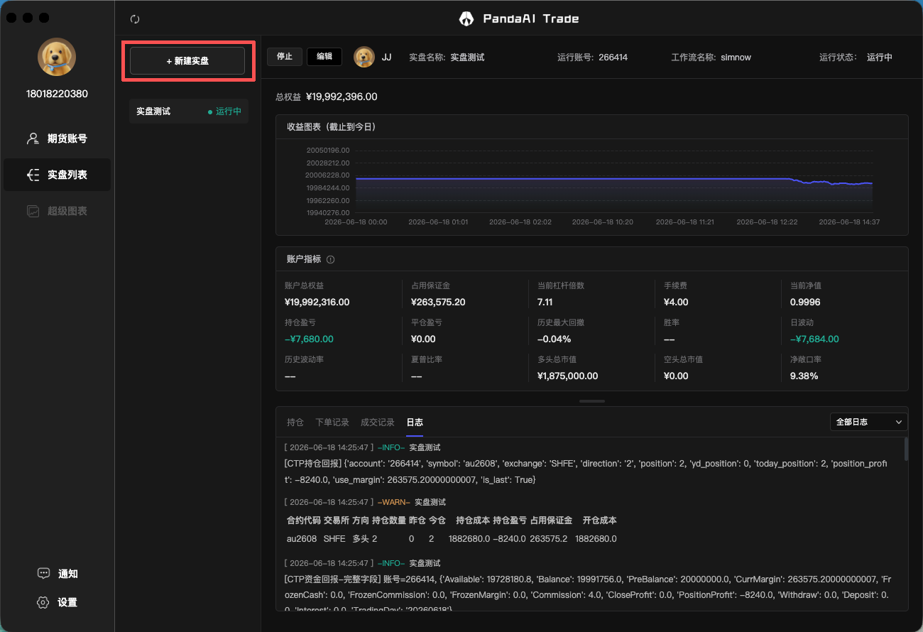
Task: Click chart x-axis label 2026-06-18 10:20
Action: [603, 222]
